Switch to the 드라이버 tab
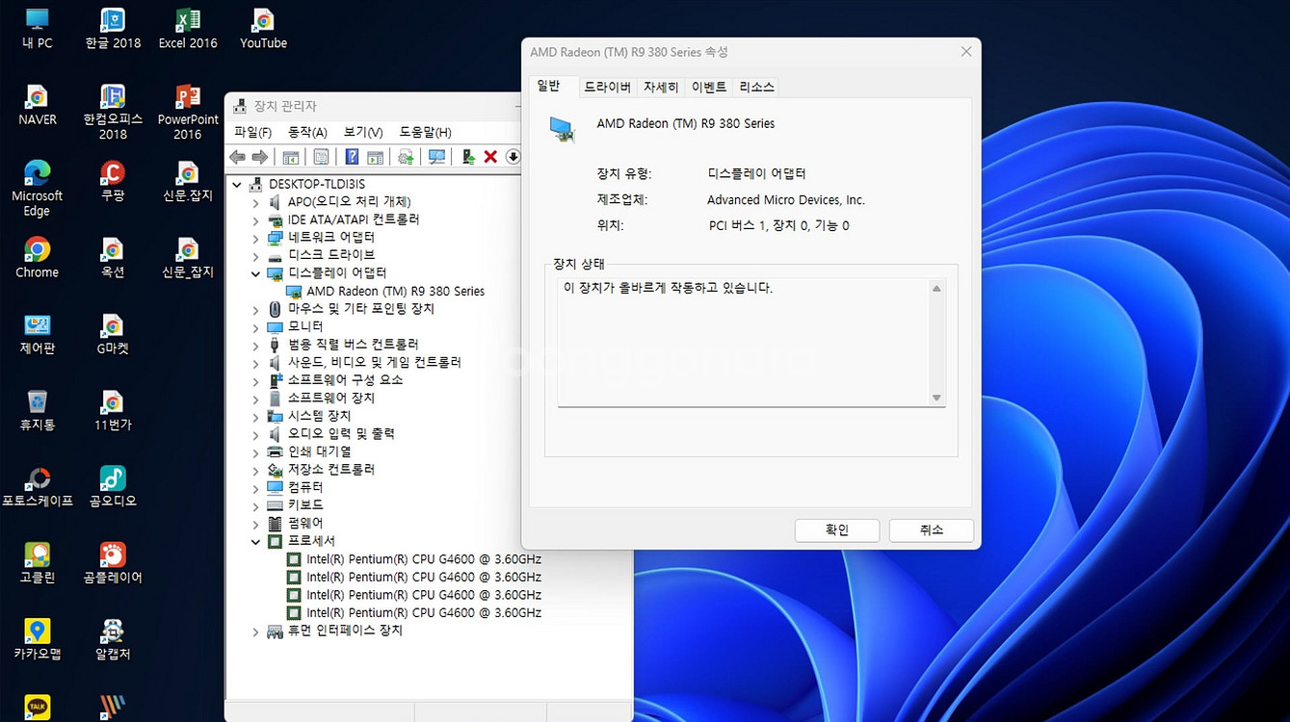This screenshot has height=722, width=1290. 607,87
